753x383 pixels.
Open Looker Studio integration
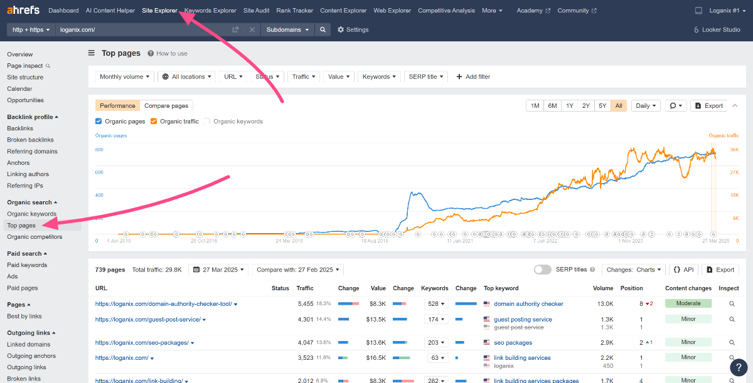tap(717, 29)
